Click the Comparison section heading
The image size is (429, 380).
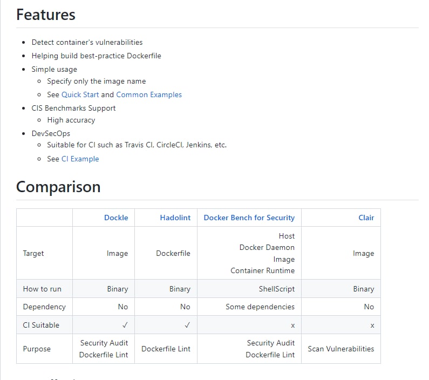(x=58, y=187)
